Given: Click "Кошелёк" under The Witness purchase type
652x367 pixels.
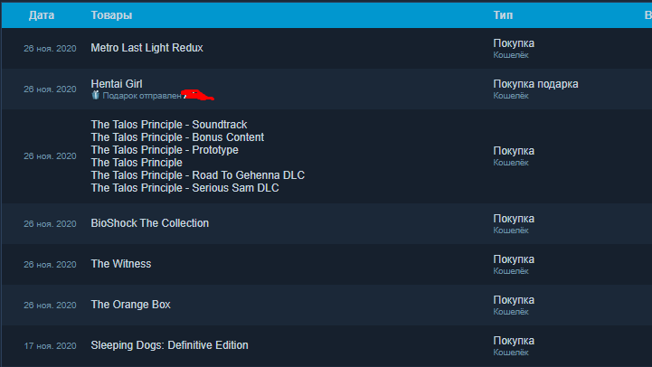Looking at the screenshot, I should click(511, 271).
